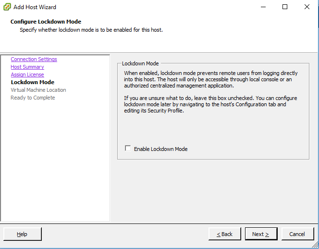This screenshot has width=319, height=249.
Task: Click the Back button
Action: (224, 234)
